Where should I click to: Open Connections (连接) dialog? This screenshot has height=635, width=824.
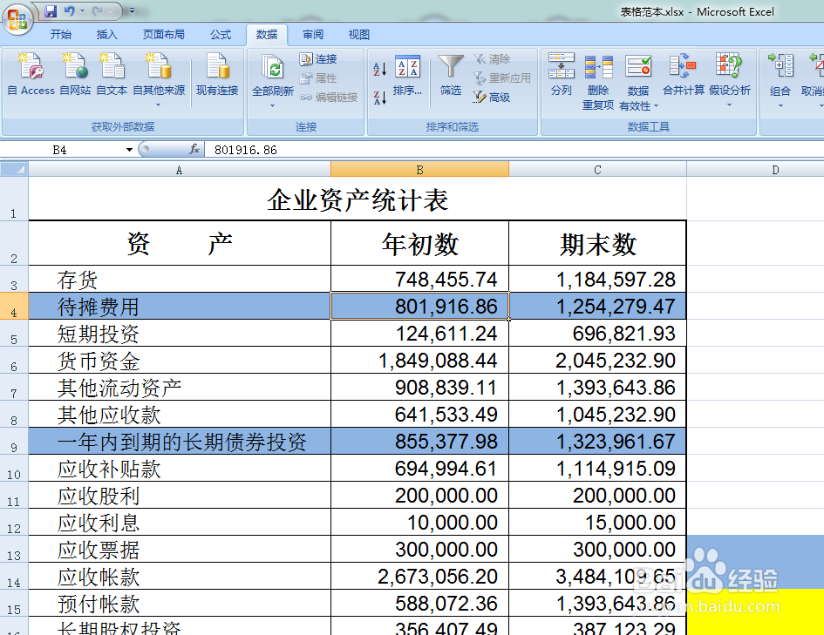coord(318,59)
